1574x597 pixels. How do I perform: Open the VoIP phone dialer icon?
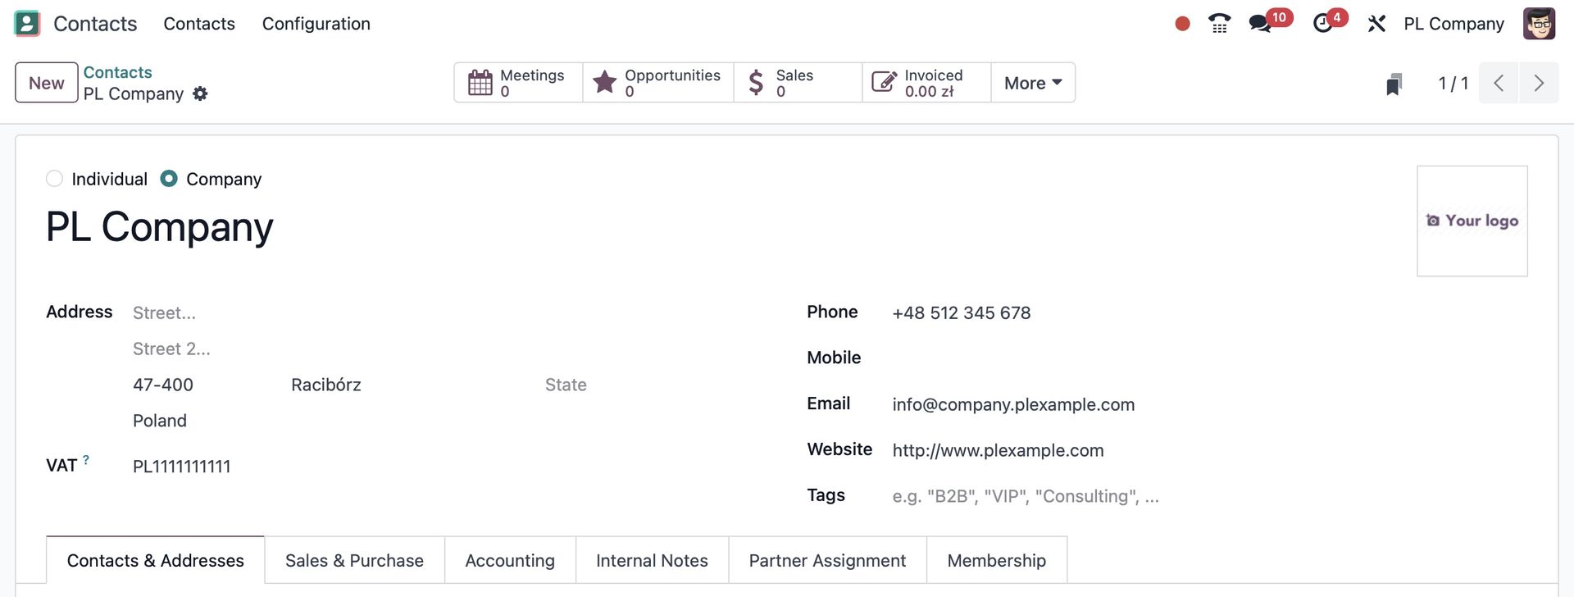(1219, 24)
